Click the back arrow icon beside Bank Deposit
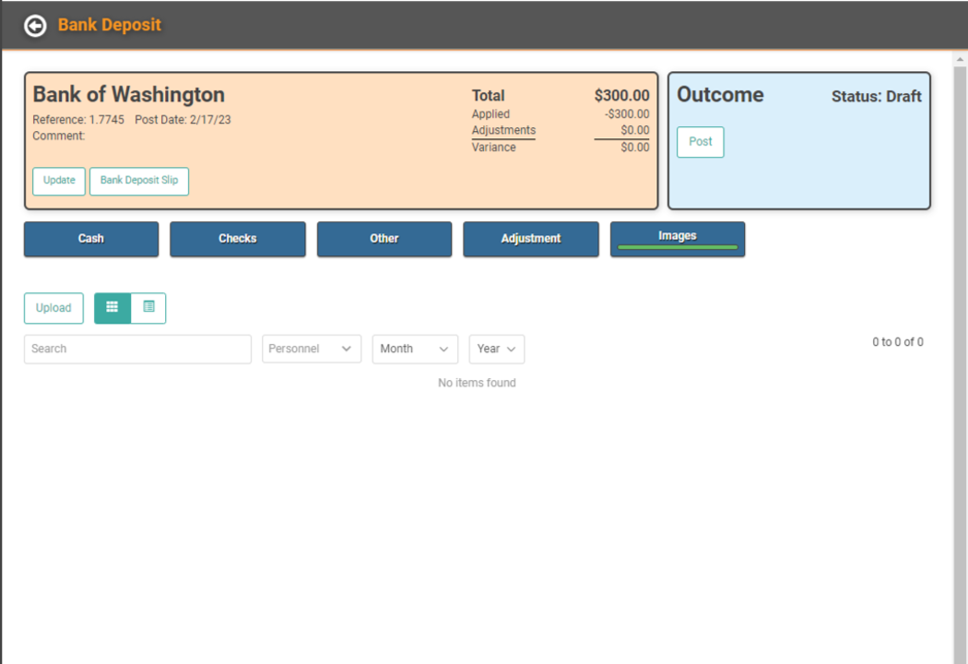This screenshot has height=664, width=968. 35,26
